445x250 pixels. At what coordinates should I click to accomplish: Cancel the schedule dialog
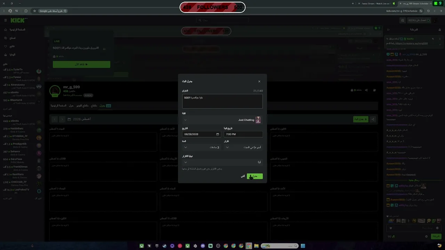243,176
